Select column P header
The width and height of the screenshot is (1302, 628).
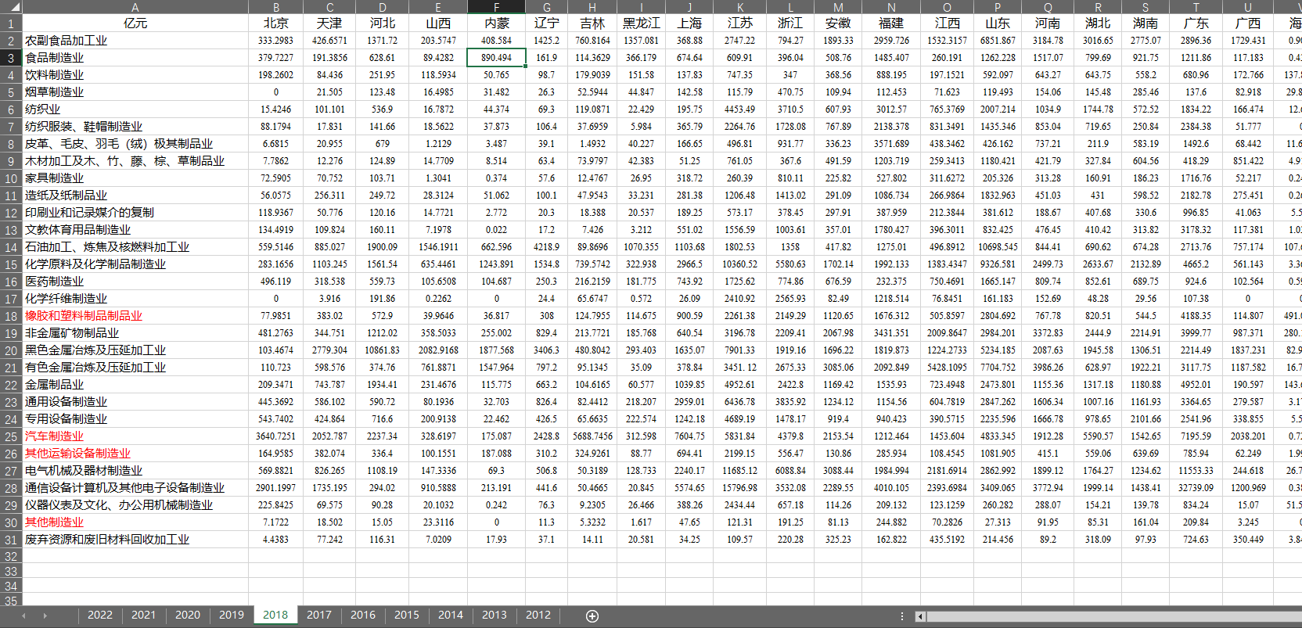[x=998, y=7]
